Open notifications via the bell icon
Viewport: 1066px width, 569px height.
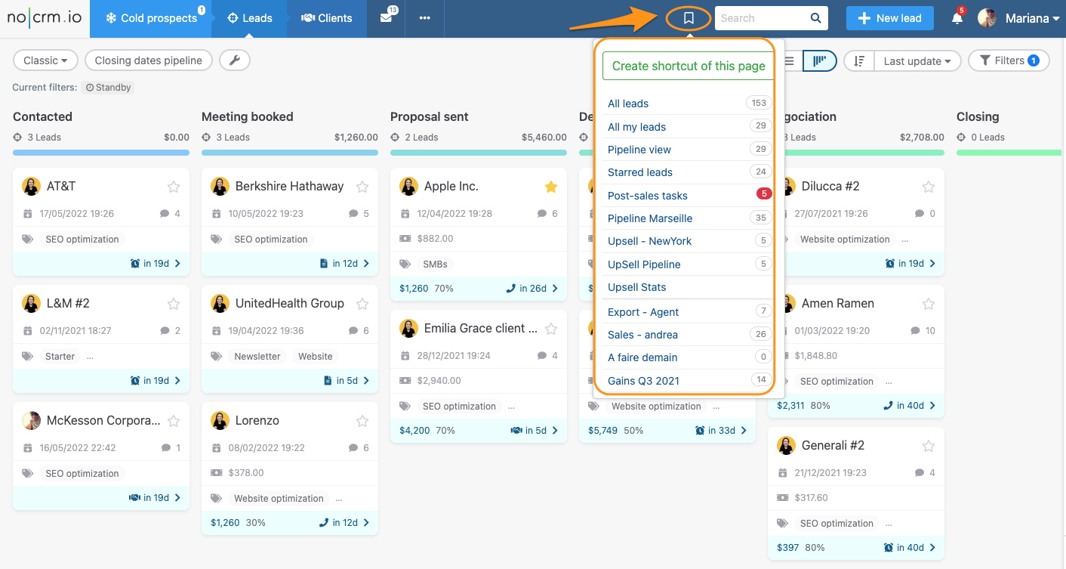click(x=957, y=17)
